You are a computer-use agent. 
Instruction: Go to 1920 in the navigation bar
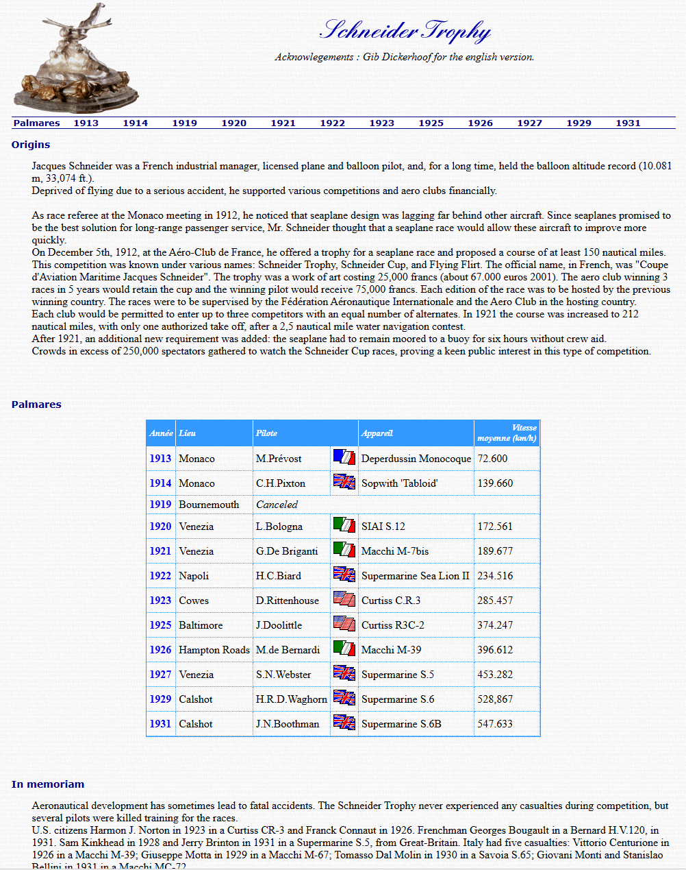(234, 123)
